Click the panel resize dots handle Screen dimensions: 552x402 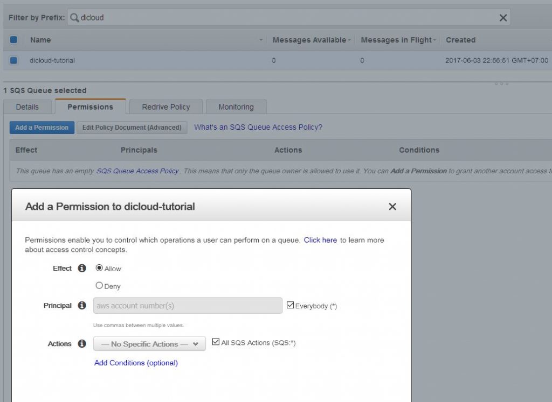click(x=501, y=83)
